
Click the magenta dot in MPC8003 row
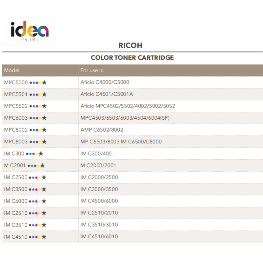tap(37, 142)
